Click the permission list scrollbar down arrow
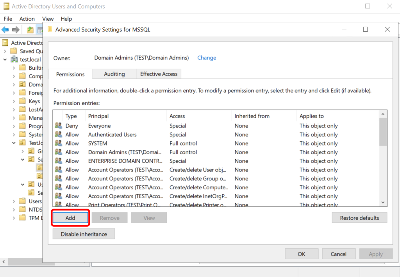This screenshot has height=277, width=400. [x=383, y=202]
